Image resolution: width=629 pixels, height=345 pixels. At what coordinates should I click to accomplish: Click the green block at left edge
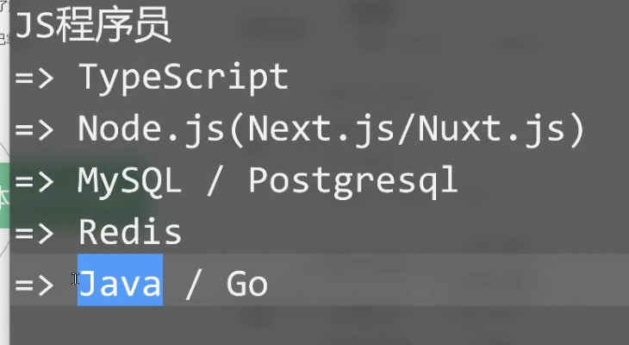[x=4, y=196]
